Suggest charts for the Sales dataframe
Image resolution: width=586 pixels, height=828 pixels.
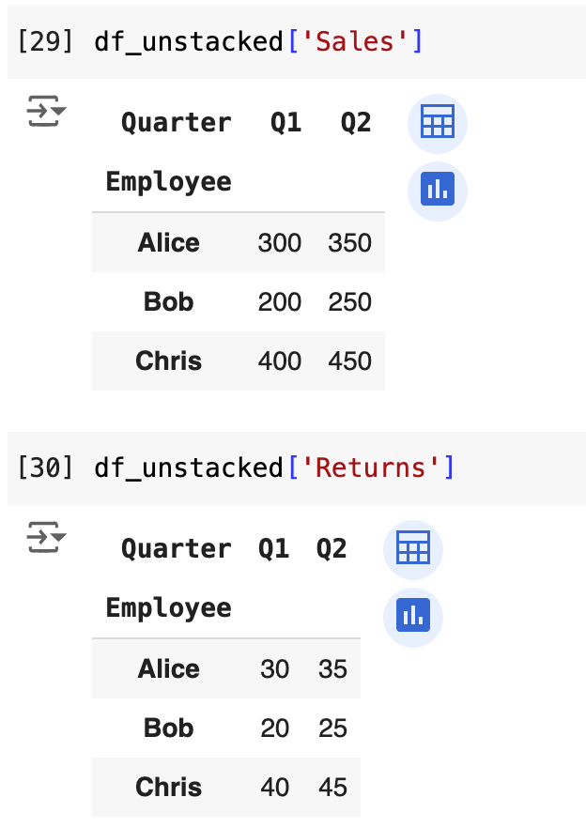coord(437,191)
